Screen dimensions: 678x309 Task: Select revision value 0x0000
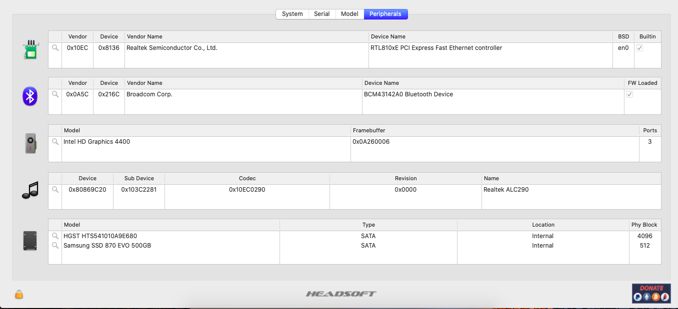[x=405, y=190]
